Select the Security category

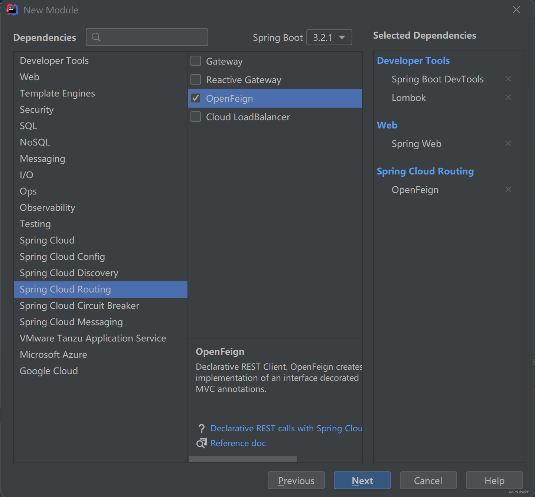click(x=101, y=109)
